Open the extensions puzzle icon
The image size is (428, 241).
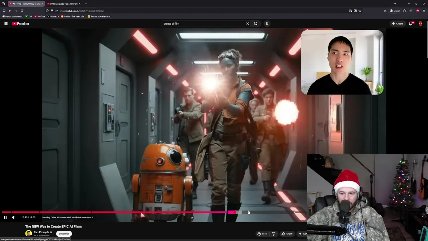pyautogui.click(x=405, y=11)
